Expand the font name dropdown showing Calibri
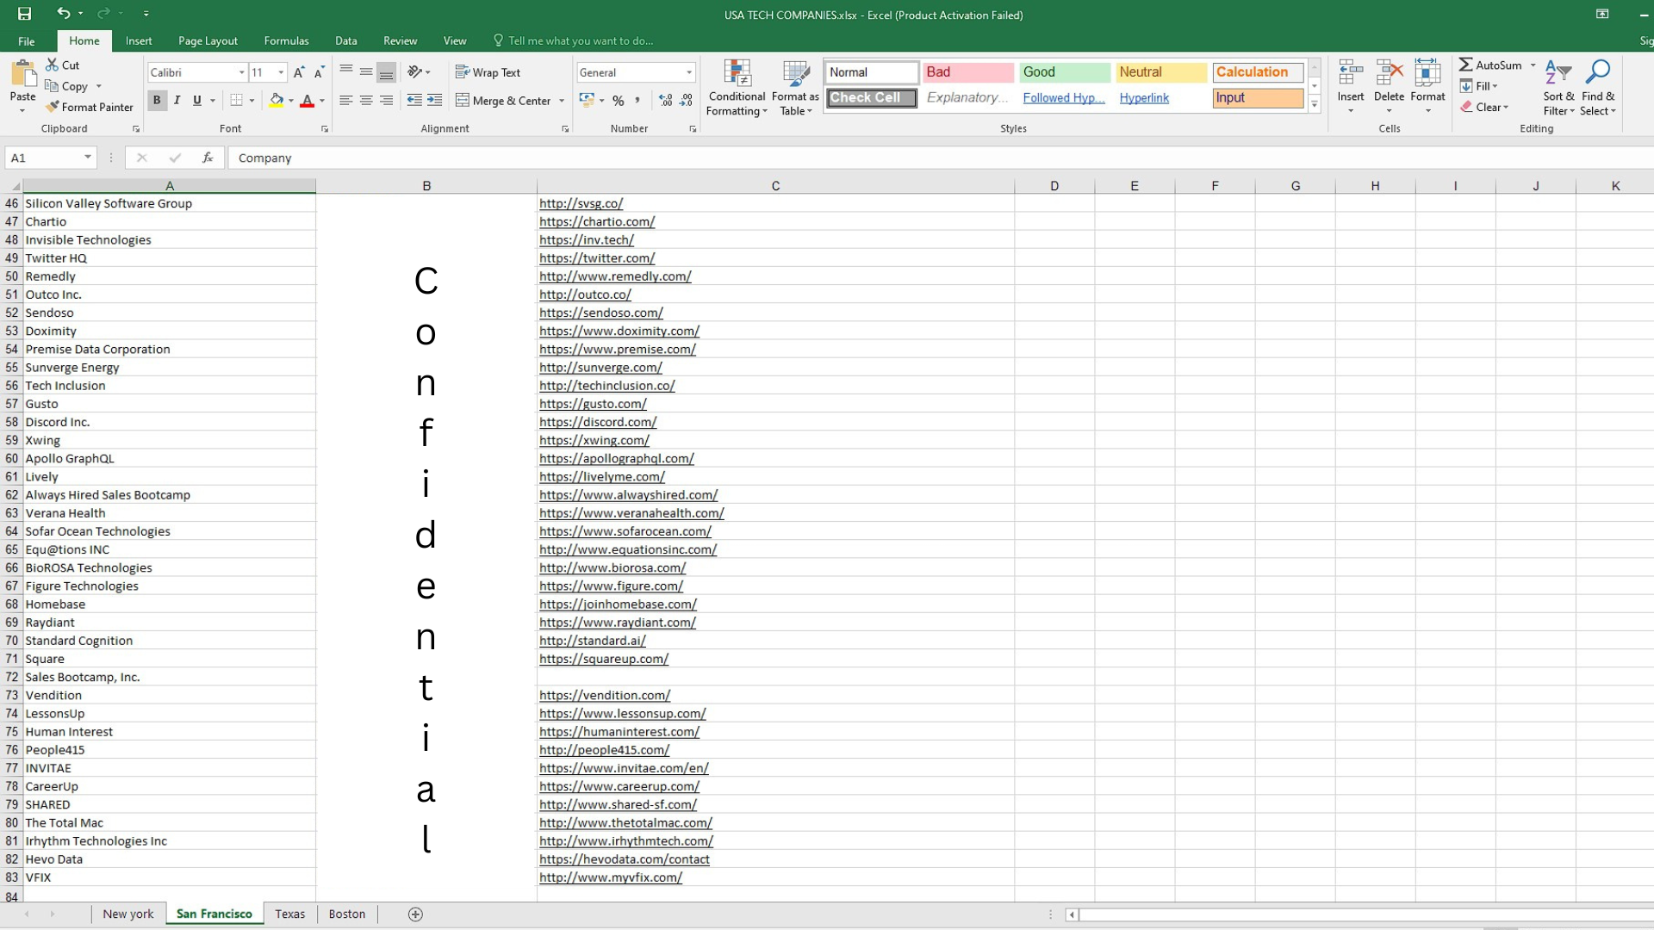This screenshot has height=930, width=1654. click(241, 72)
